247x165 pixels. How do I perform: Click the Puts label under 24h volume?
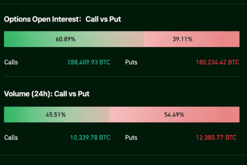pos(131,137)
